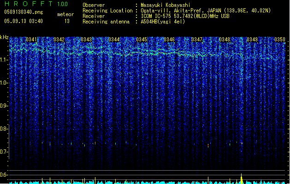
Task: Click the tallest yellow peak in the level graph
Action: [241, 178]
